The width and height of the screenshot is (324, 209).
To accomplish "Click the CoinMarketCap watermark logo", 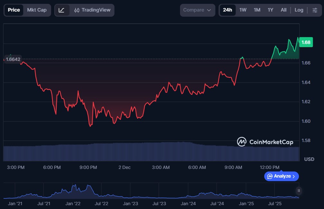I will pyautogui.click(x=242, y=142).
